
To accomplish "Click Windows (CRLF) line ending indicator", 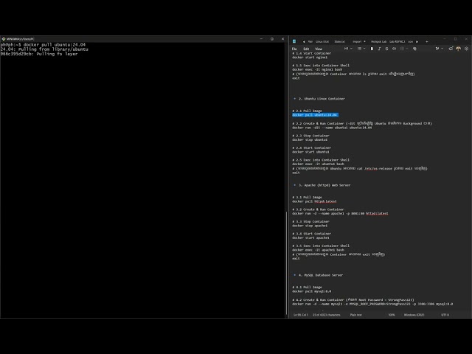I will tap(414, 315).
